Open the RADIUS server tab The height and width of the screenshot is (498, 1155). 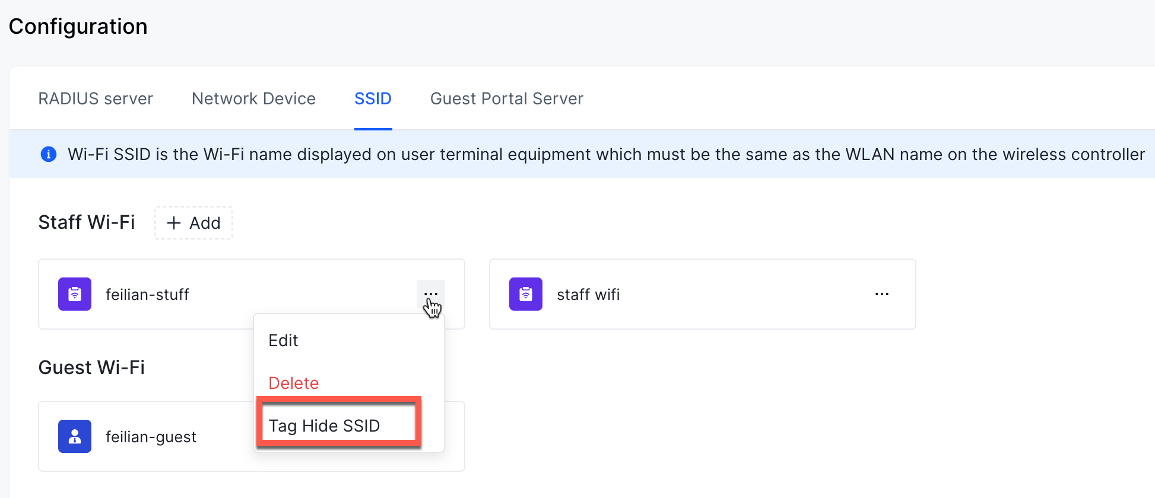tap(96, 98)
